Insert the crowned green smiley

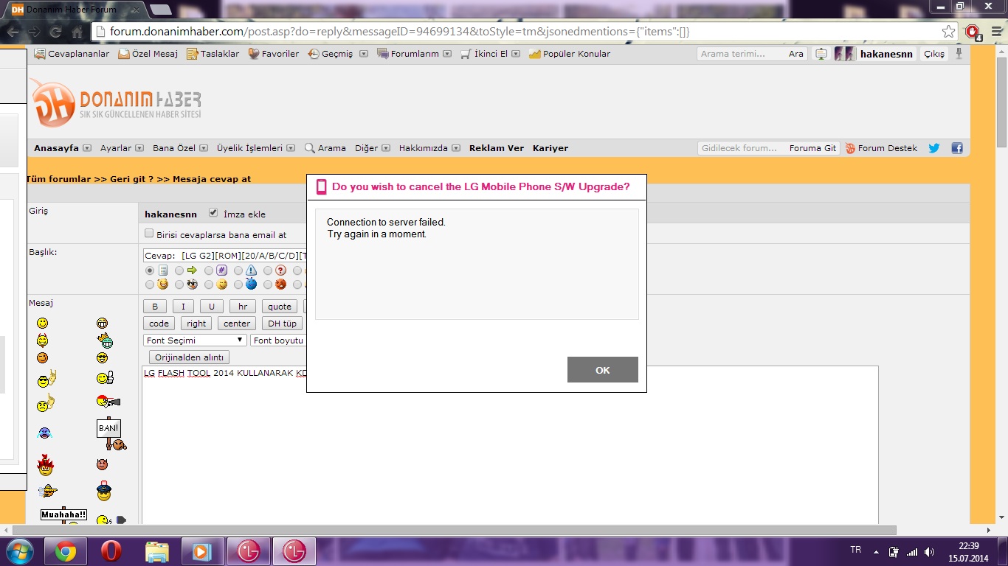pyautogui.click(x=105, y=340)
